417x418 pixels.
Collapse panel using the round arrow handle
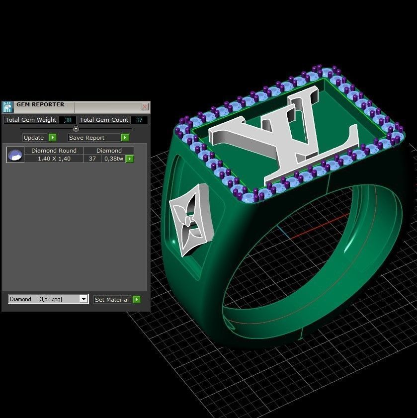[76, 129]
